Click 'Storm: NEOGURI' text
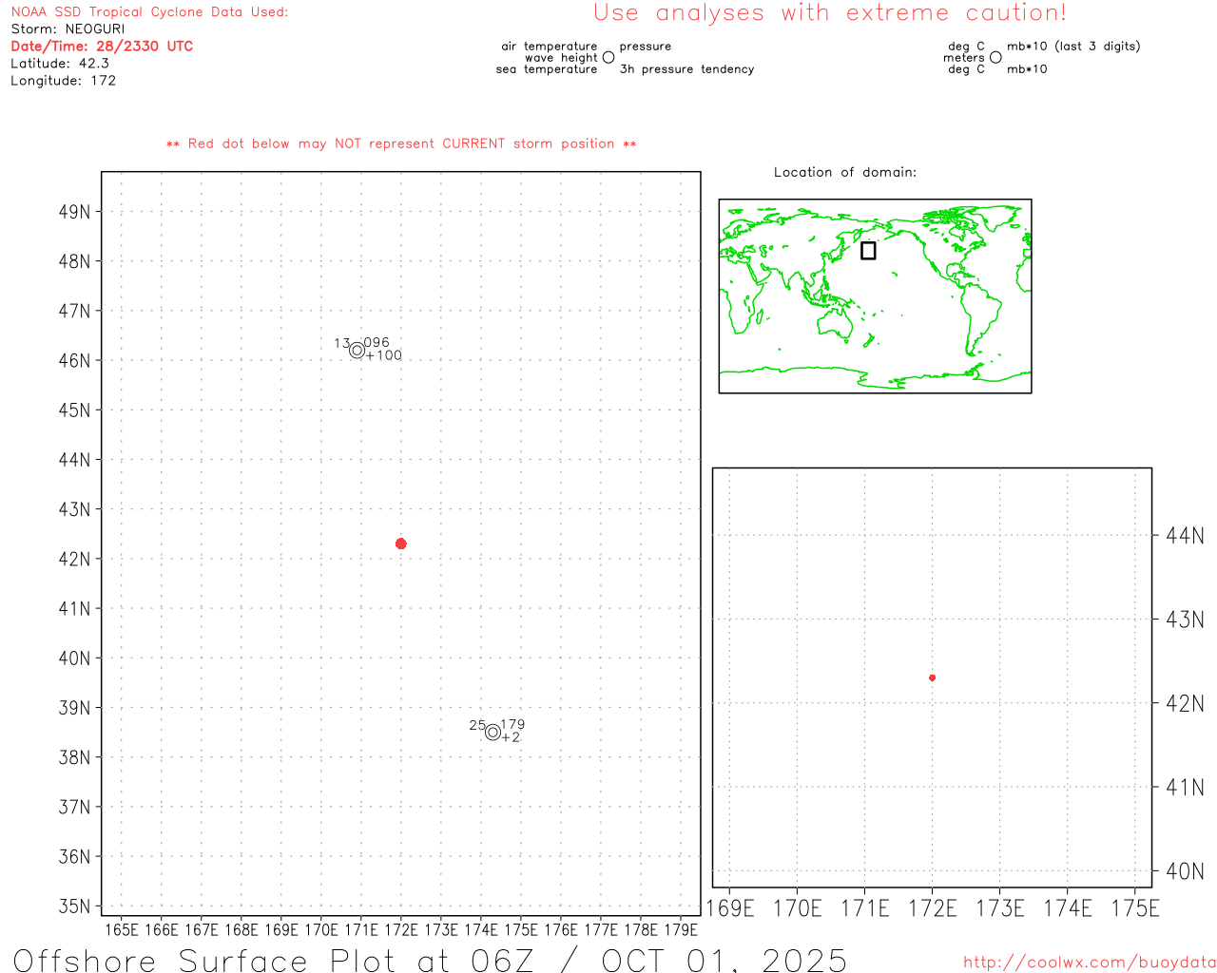 click(68, 29)
